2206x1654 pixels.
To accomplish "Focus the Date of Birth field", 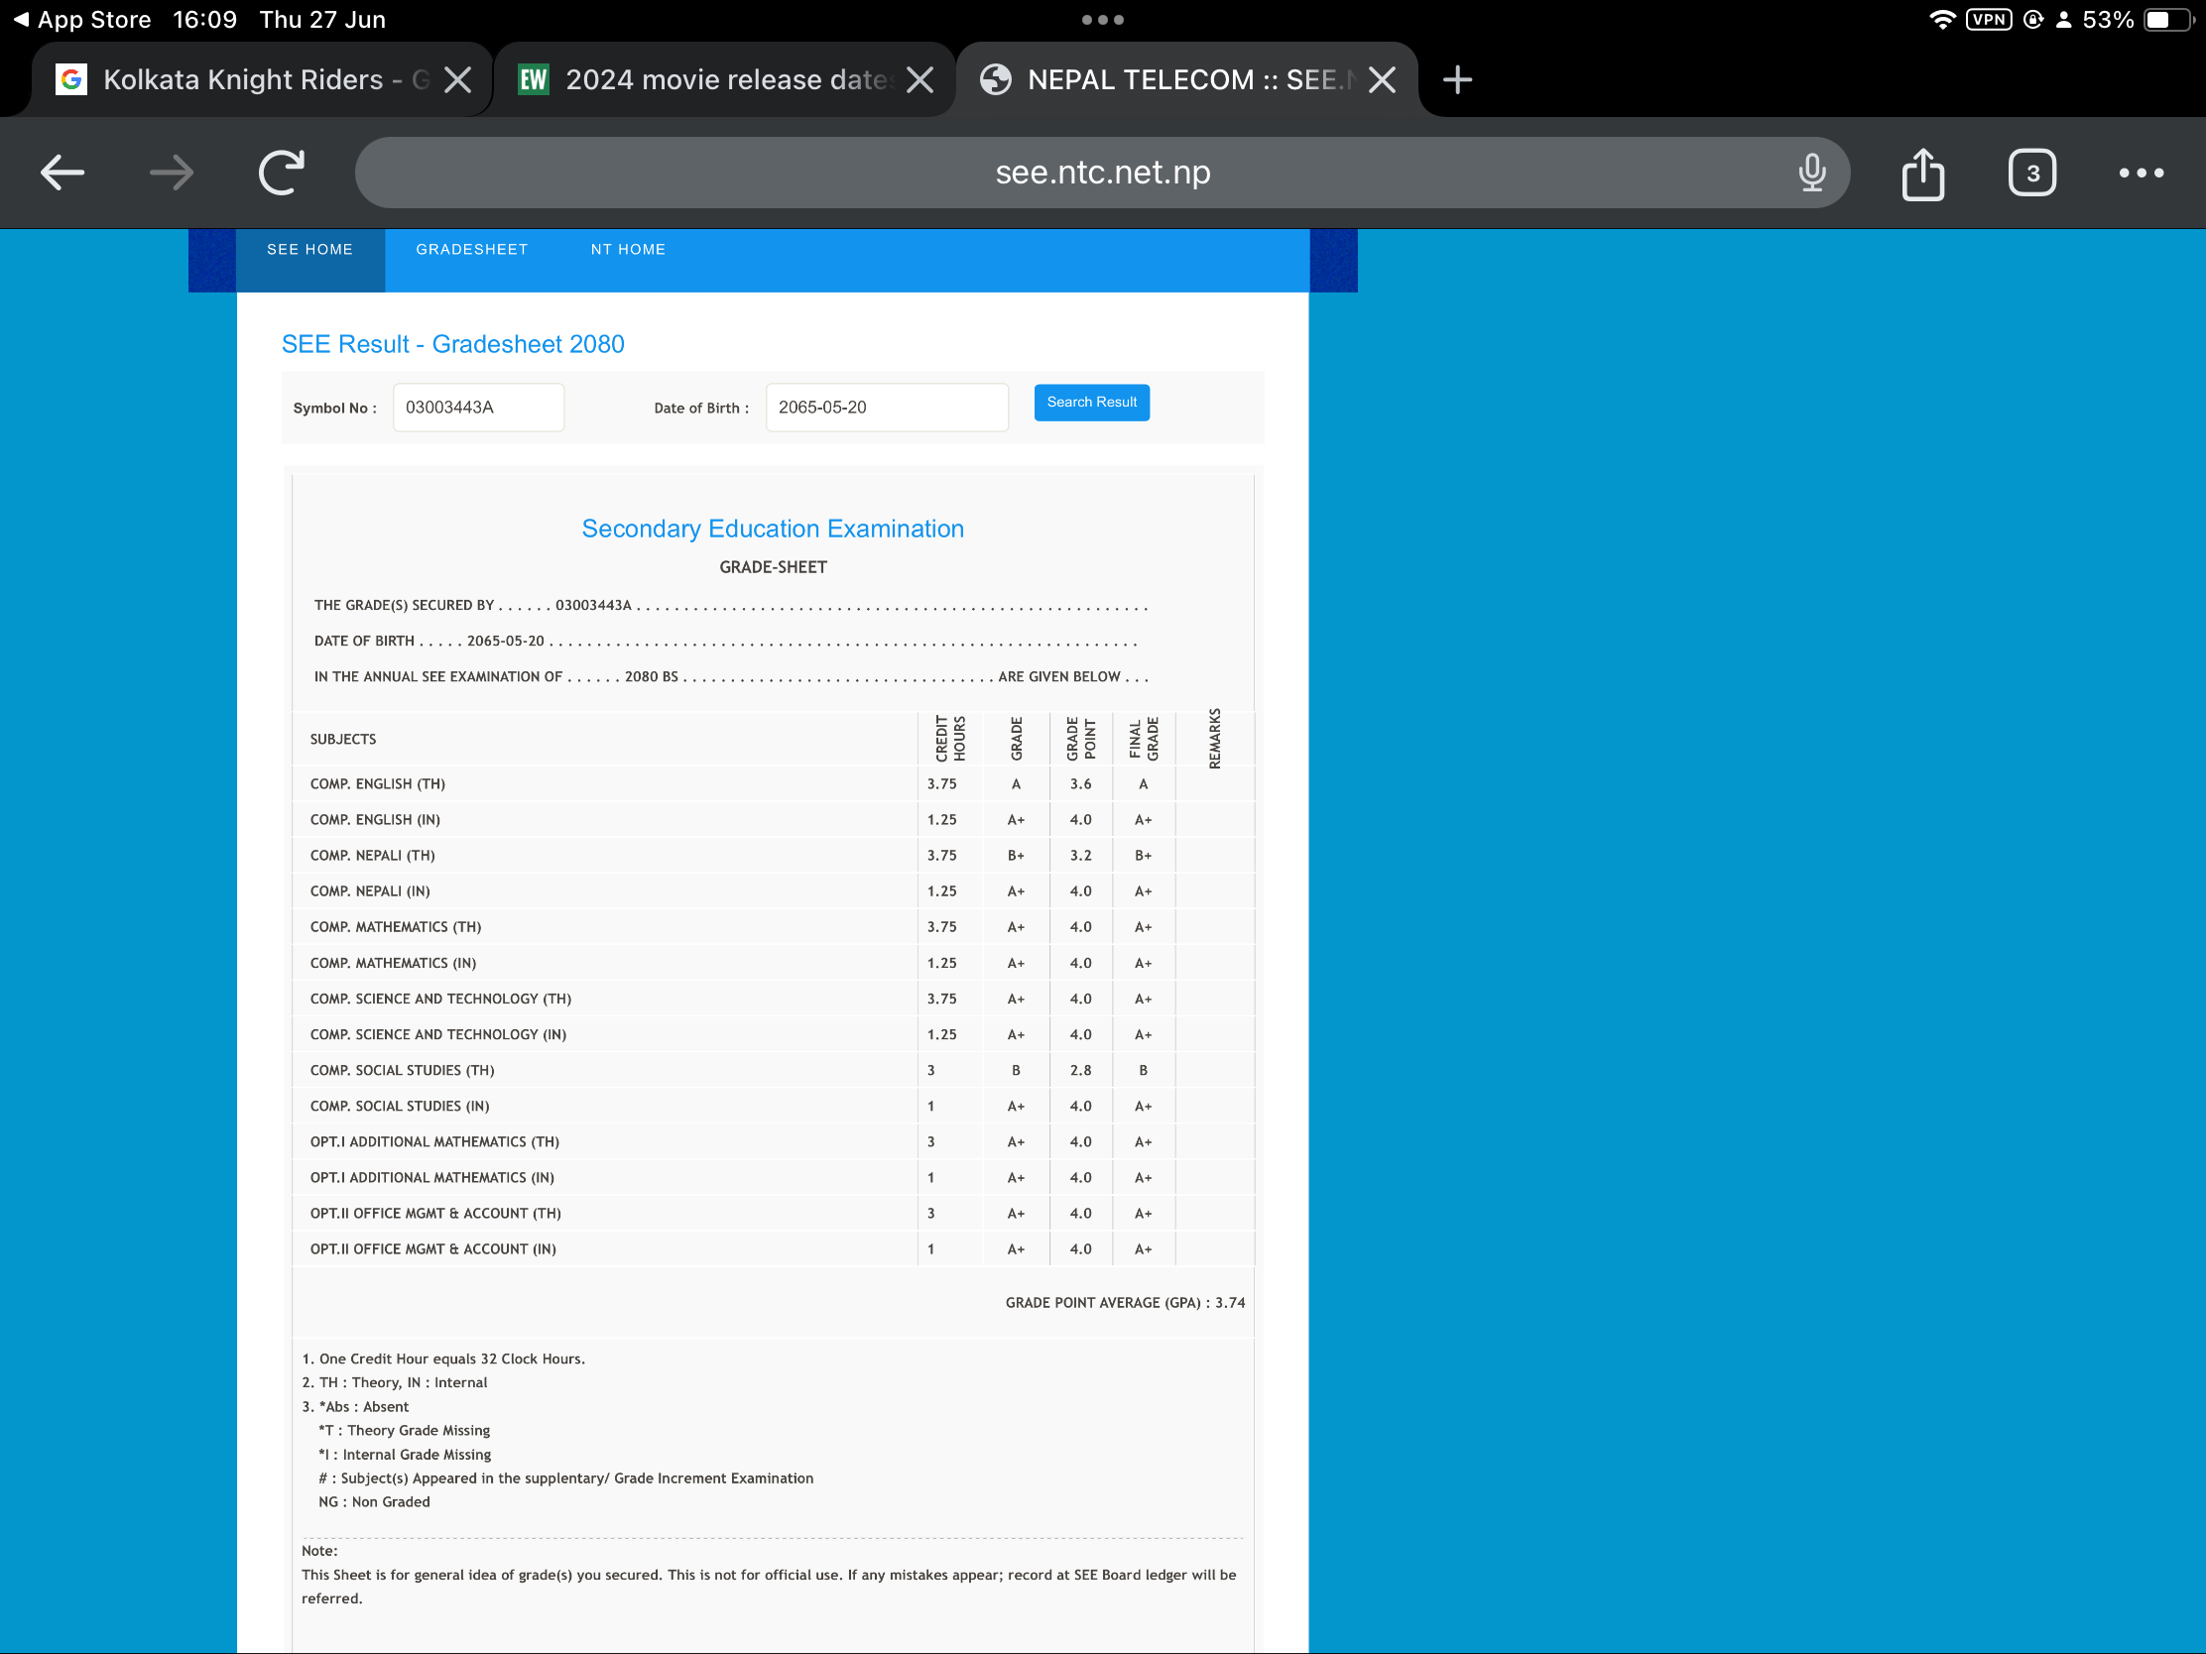I will [886, 407].
